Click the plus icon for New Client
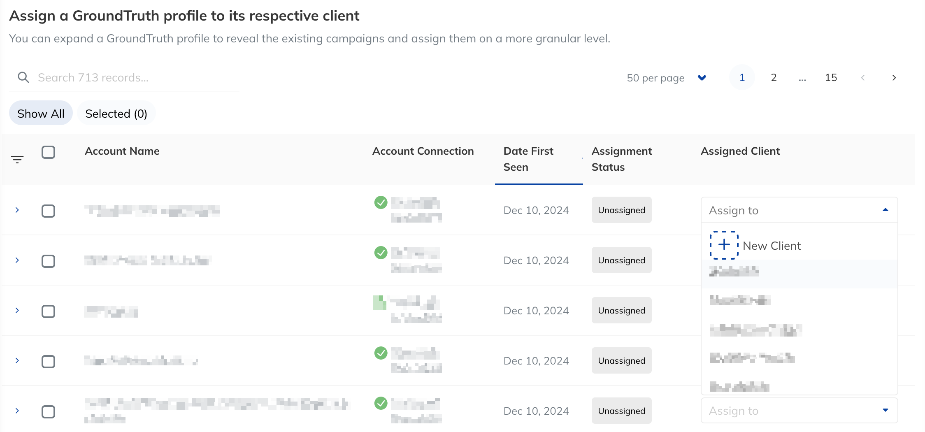Viewport: 925px width, 432px height. [724, 245]
